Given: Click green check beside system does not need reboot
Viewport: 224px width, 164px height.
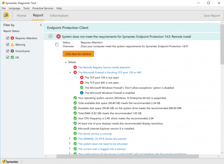Looking at the screenshot, I should coord(75,144).
